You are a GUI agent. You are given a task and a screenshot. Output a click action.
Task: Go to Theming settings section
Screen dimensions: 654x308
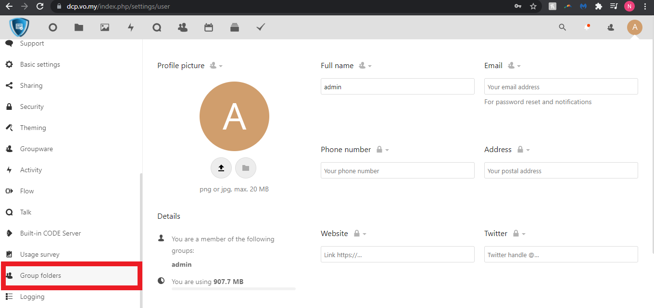click(x=33, y=128)
